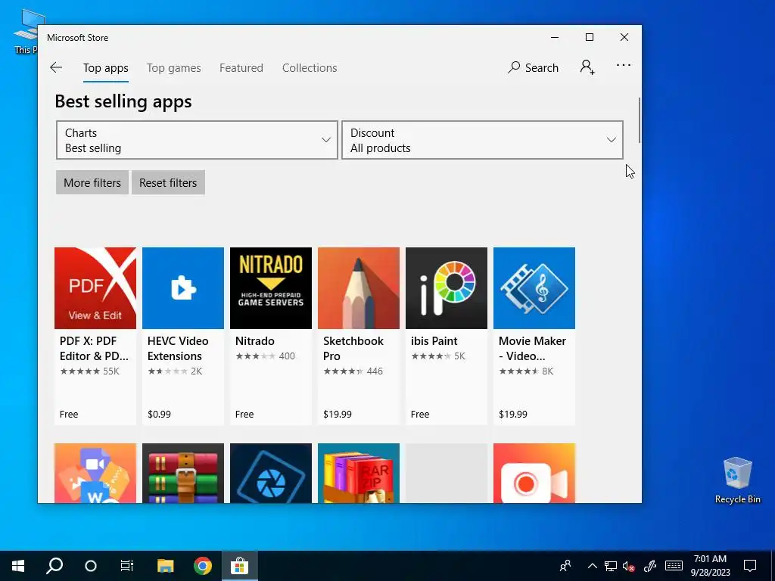
Task: Open taskbar search magnifier
Action: click(x=54, y=566)
